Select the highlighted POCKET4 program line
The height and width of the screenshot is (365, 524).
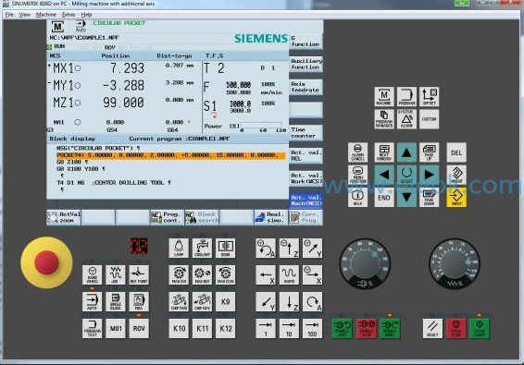[171, 155]
